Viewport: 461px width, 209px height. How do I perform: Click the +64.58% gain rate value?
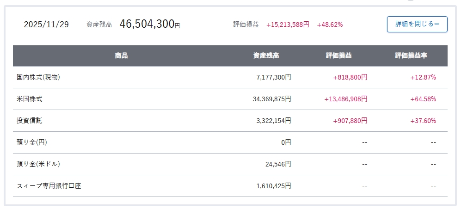pos(423,99)
